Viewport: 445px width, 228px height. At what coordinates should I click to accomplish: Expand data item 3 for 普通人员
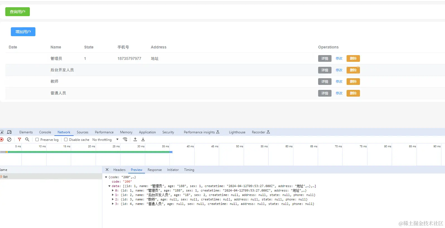click(113, 204)
